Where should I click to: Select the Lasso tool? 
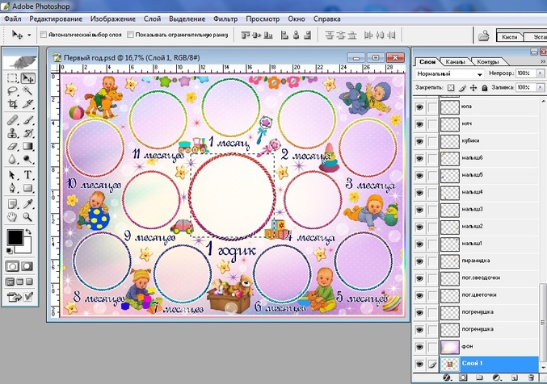pyautogui.click(x=12, y=92)
